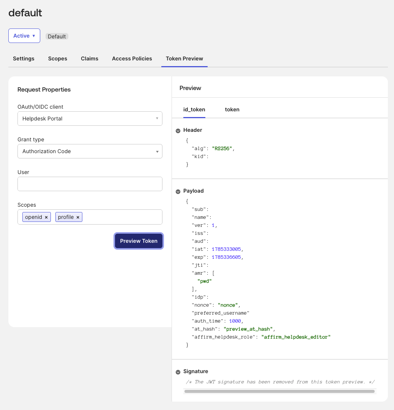Switch to the Scopes tab
The image size is (394, 410).
coord(57,59)
